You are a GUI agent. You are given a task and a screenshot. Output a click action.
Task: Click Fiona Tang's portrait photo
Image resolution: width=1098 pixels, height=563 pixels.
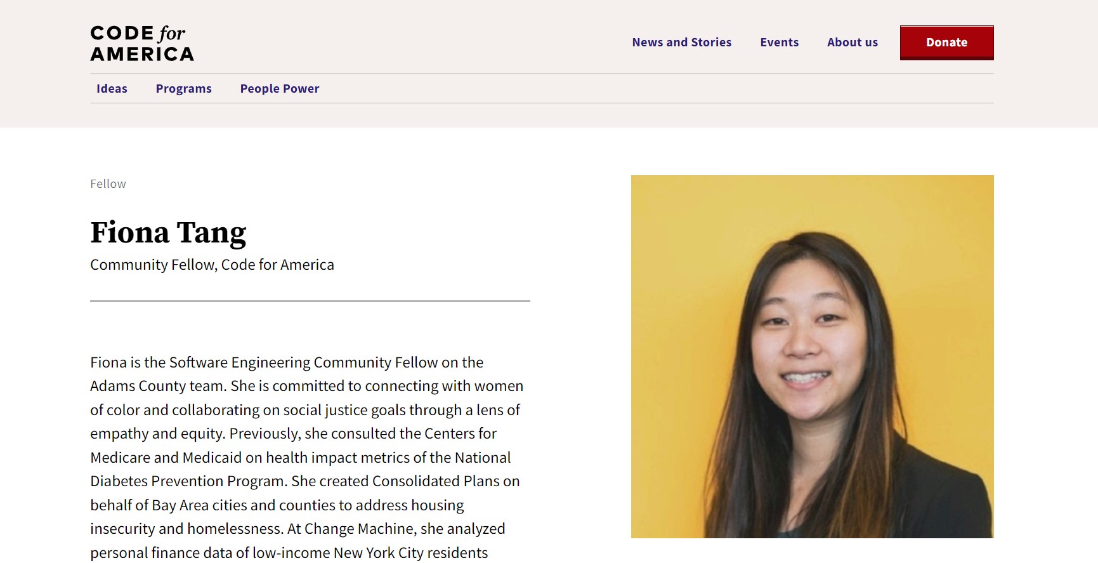812,356
